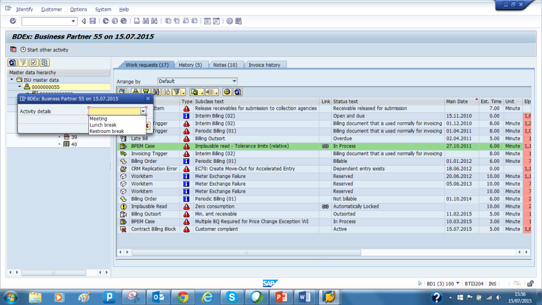The image size is (542, 305).
Task: Click the Status text column header
Action: point(388,101)
